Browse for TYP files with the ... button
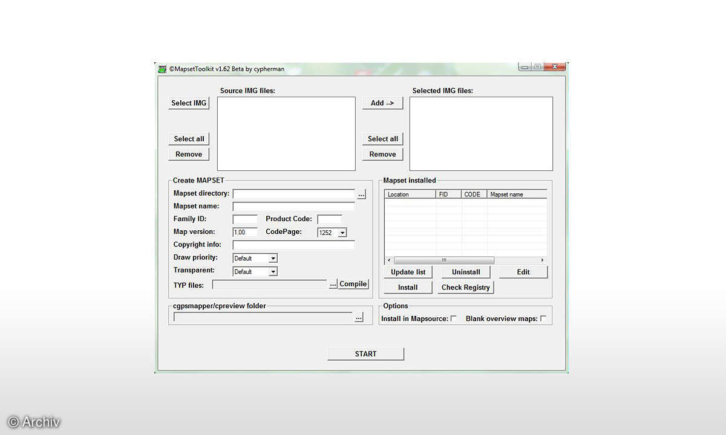 333,285
